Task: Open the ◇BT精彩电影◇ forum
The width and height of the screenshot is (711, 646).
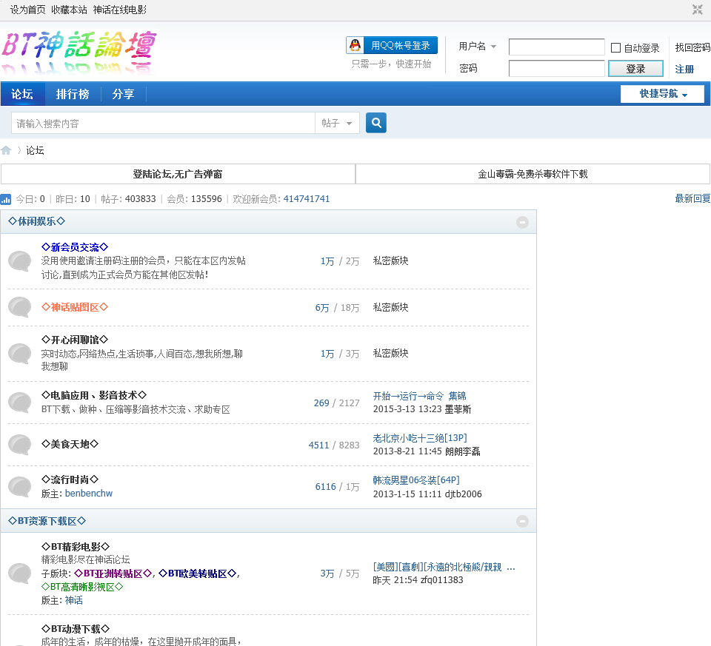Action: point(76,547)
